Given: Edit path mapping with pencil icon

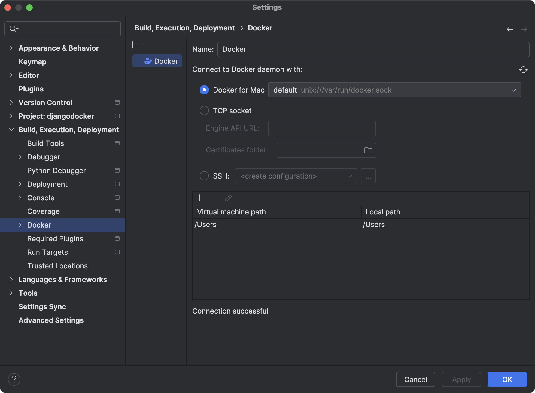Looking at the screenshot, I should pos(228,198).
